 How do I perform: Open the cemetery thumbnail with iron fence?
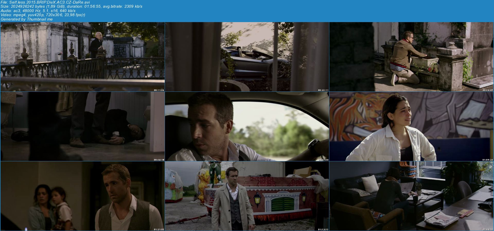pos(82,57)
